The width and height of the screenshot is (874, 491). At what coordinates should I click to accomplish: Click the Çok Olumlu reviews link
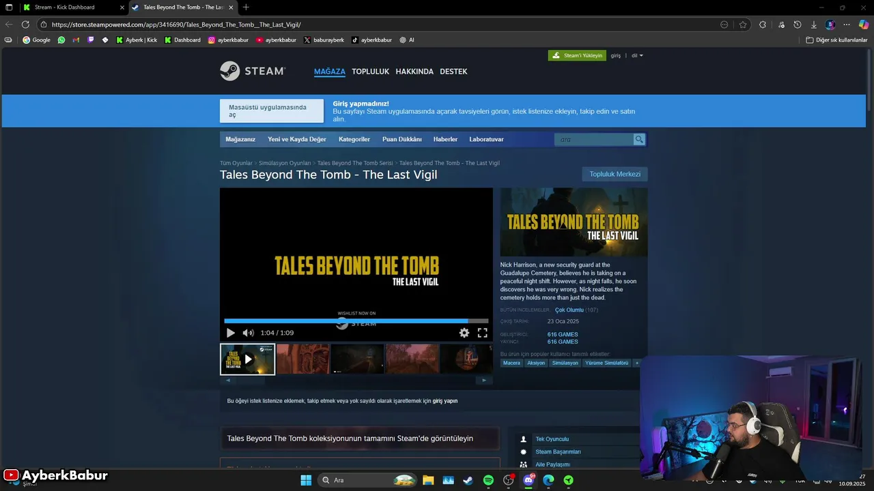point(569,310)
